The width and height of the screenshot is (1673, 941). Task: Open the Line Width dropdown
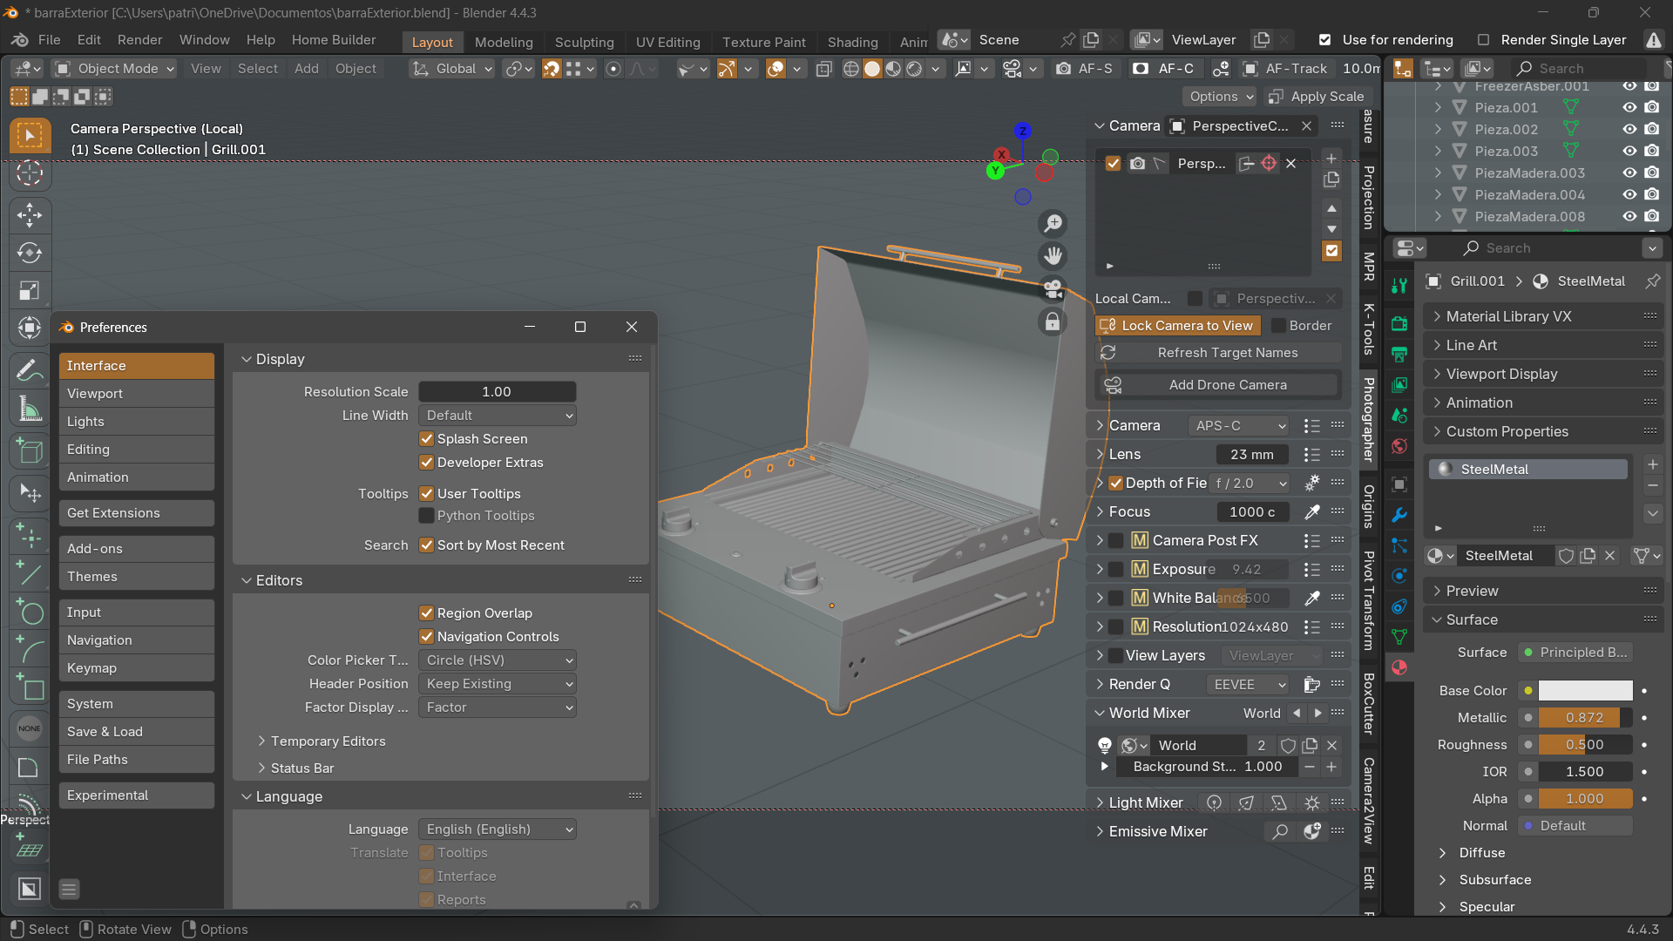pyautogui.click(x=497, y=416)
